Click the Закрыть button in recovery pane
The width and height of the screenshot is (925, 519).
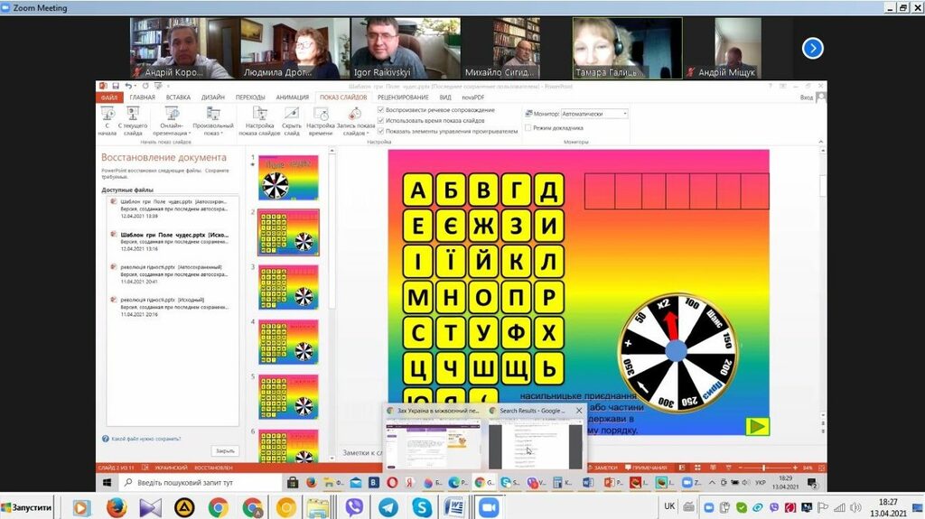224,450
